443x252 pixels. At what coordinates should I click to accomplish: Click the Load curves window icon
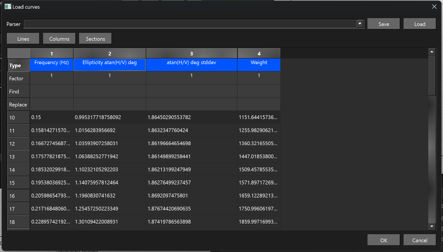pyautogui.click(x=8, y=6)
